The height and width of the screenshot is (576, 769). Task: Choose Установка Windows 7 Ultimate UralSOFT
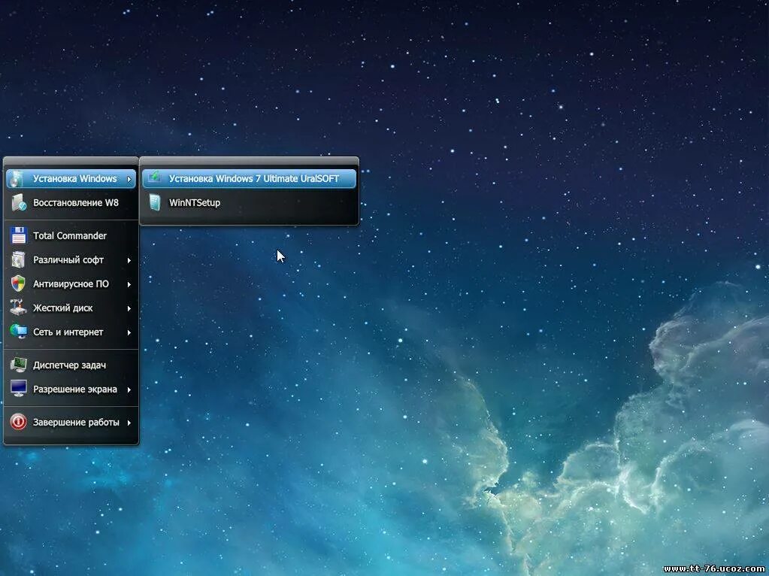pyautogui.click(x=249, y=178)
